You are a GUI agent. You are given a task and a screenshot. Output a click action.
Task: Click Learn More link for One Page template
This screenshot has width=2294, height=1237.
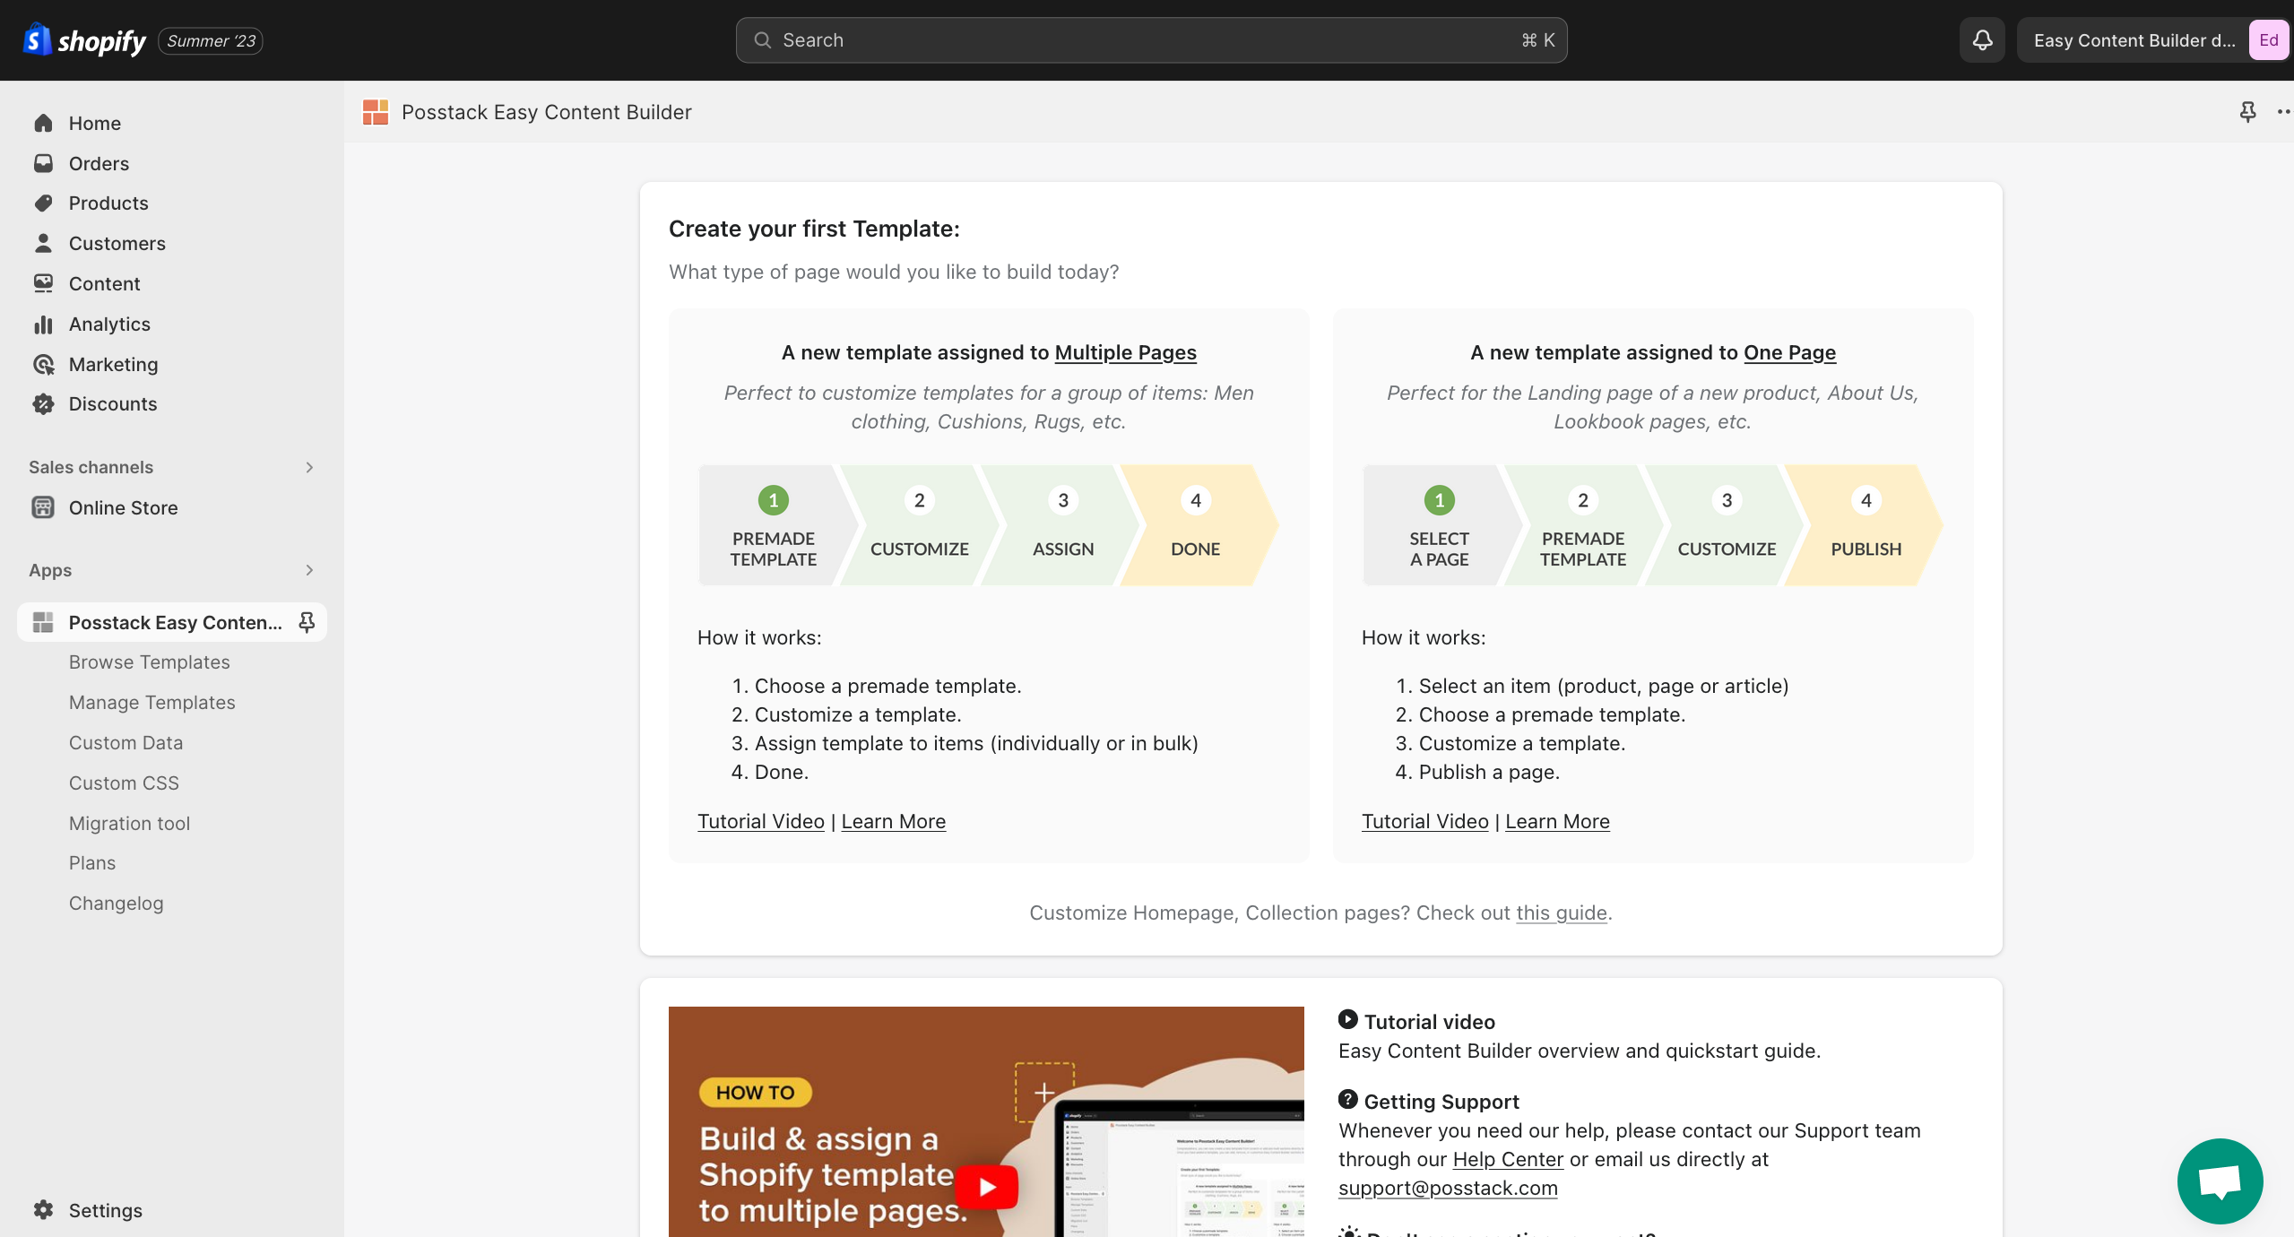click(1555, 821)
